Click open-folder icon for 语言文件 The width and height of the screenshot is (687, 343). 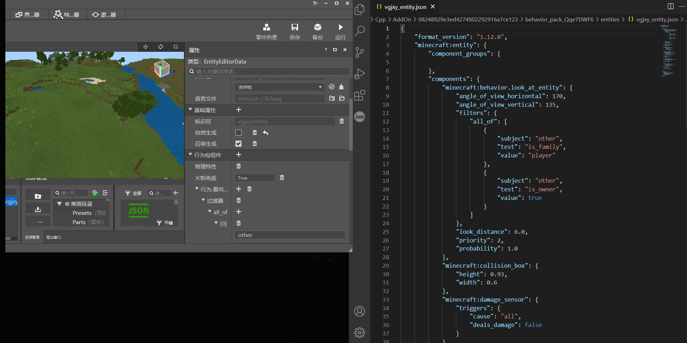click(x=342, y=99)
